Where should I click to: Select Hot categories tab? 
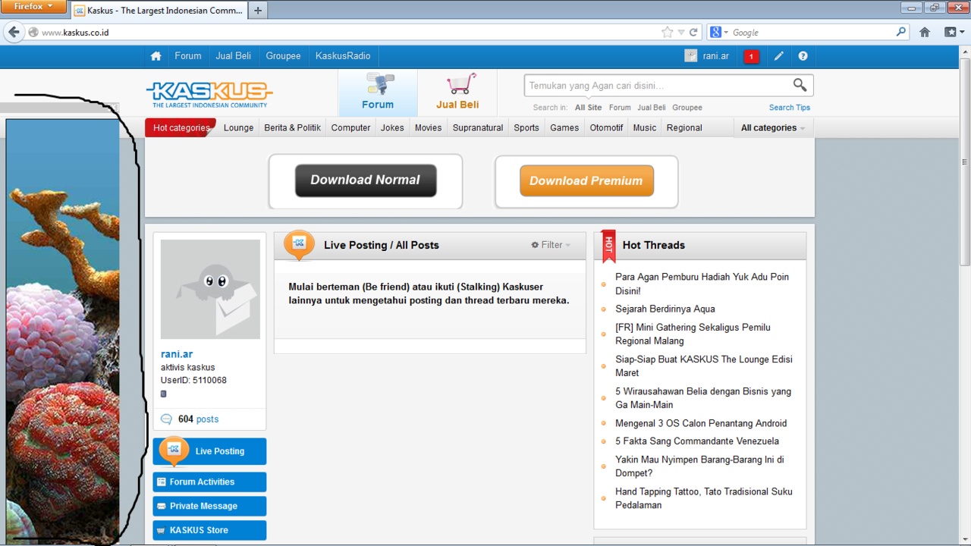coord(181,127)
